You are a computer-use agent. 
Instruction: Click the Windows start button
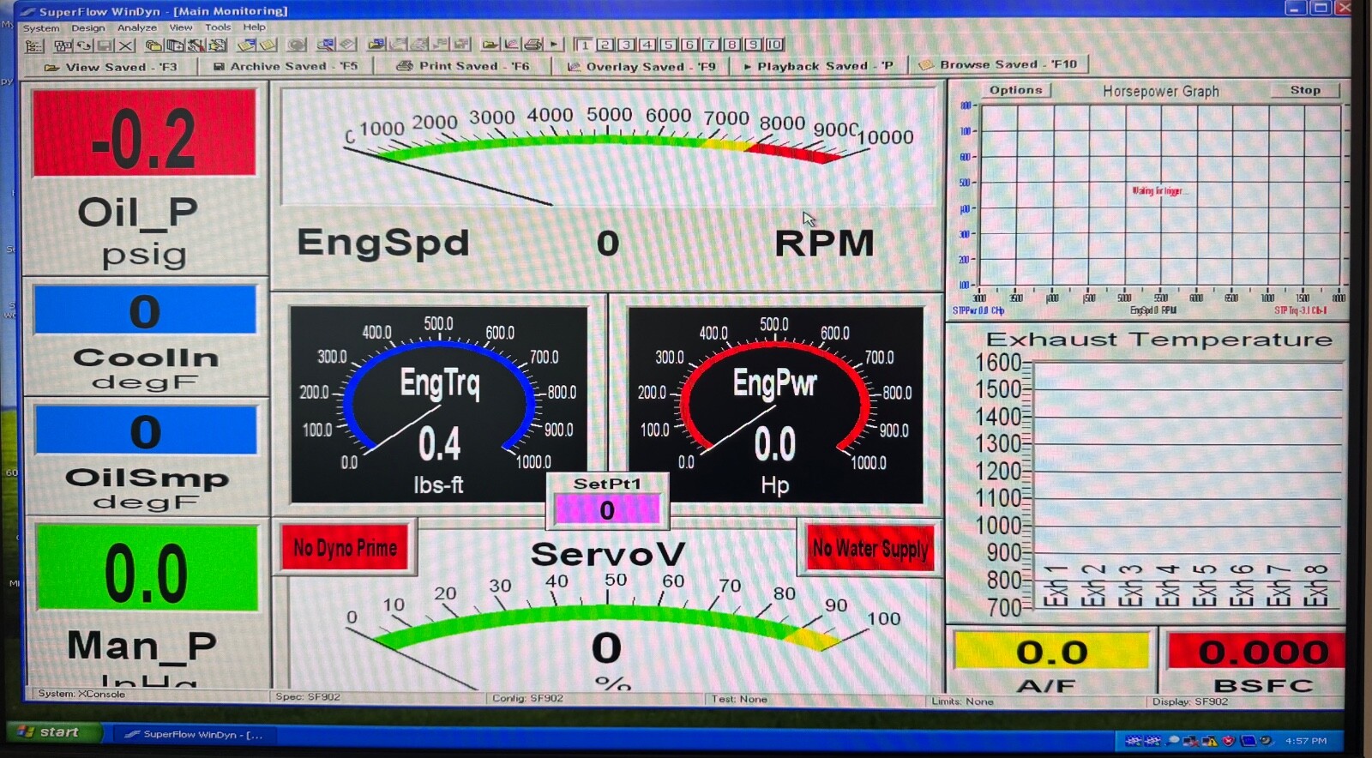click(x=50, y=732)
